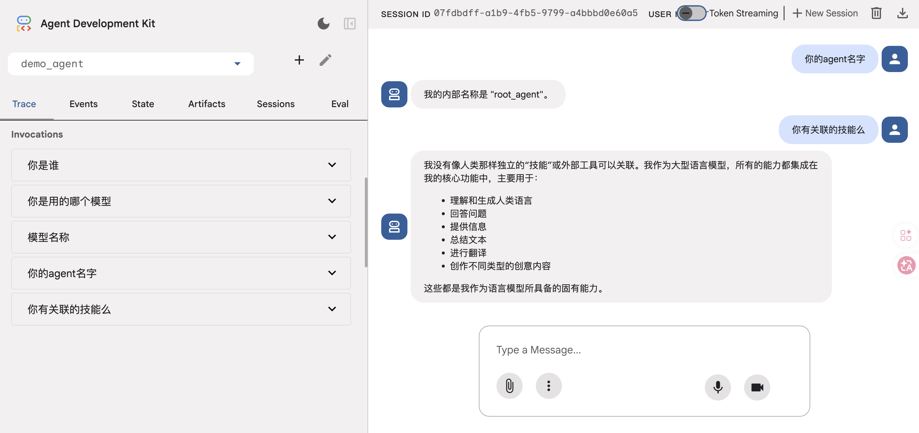Open the Sessions tab
The image size is (919, 433).
pos(276,104)
